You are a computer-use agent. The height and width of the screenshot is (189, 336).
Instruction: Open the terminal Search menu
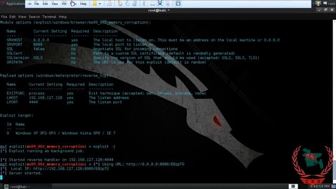click(x=34, y=17)
